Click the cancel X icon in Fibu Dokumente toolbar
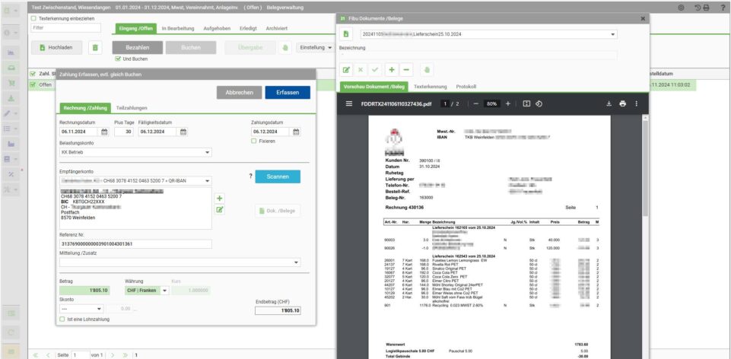The width and height of the screenshot is (731, 359). pos(361,70)
